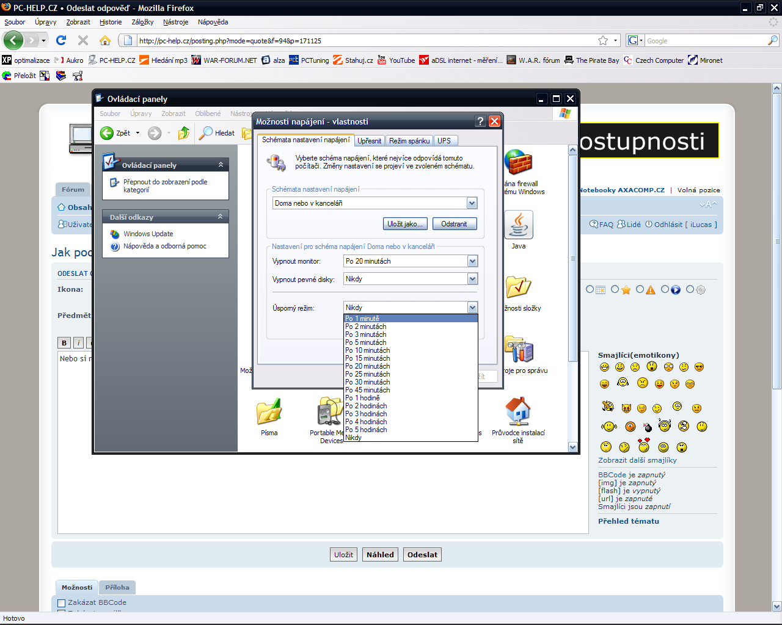Screen dimensions: 782x625
Task: Stop loading with the X toolbar icon
Action: [83, 40]
